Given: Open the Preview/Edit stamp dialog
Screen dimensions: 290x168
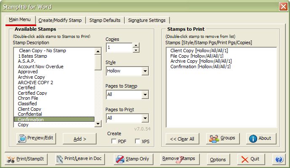Looking at the screenshot, I should click(36, 139).
